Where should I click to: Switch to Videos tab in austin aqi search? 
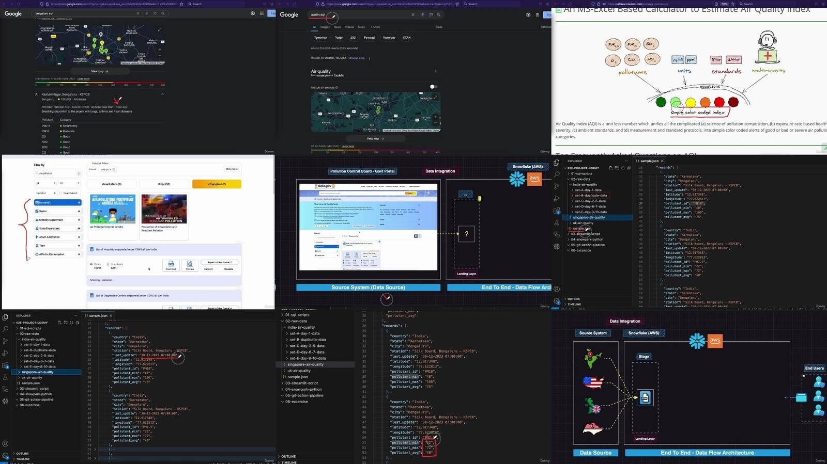click(x=349, y=27)
